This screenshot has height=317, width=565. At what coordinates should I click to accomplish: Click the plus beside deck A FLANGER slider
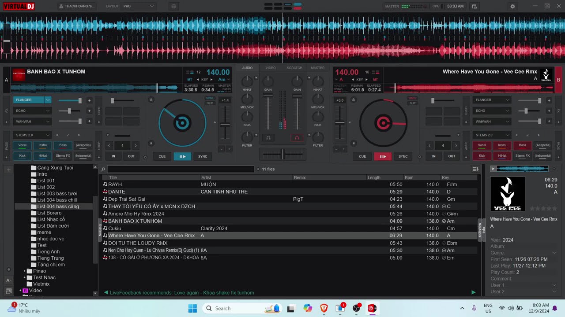click(89, 100)
